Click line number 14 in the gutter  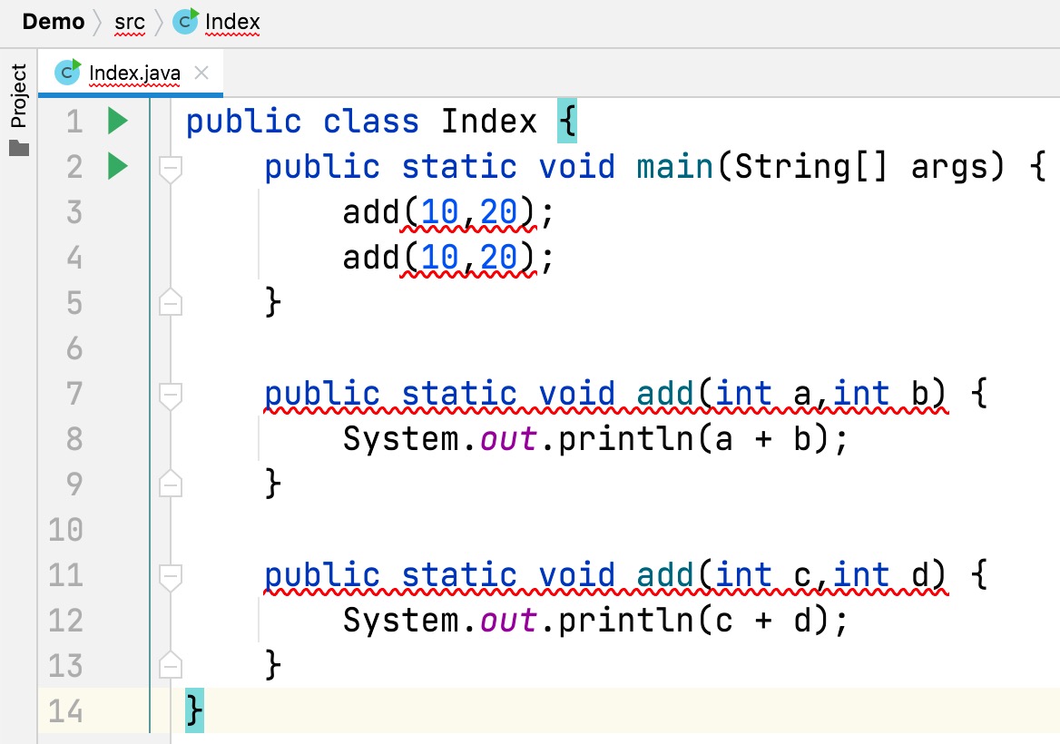64,711
